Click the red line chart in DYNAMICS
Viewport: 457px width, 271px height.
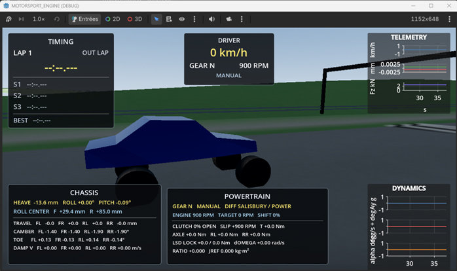click(417, 226)
